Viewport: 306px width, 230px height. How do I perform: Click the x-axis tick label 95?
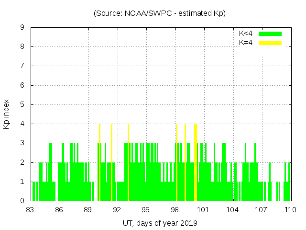(146, 210)
